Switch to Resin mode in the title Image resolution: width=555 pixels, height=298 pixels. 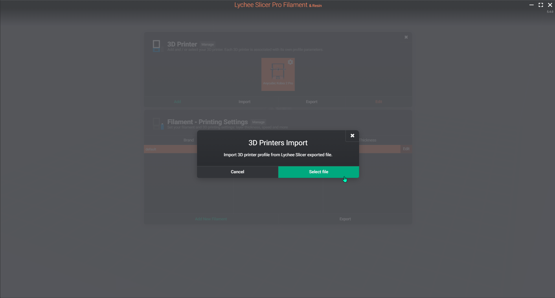pyautogui.click(x=316, y=5)
